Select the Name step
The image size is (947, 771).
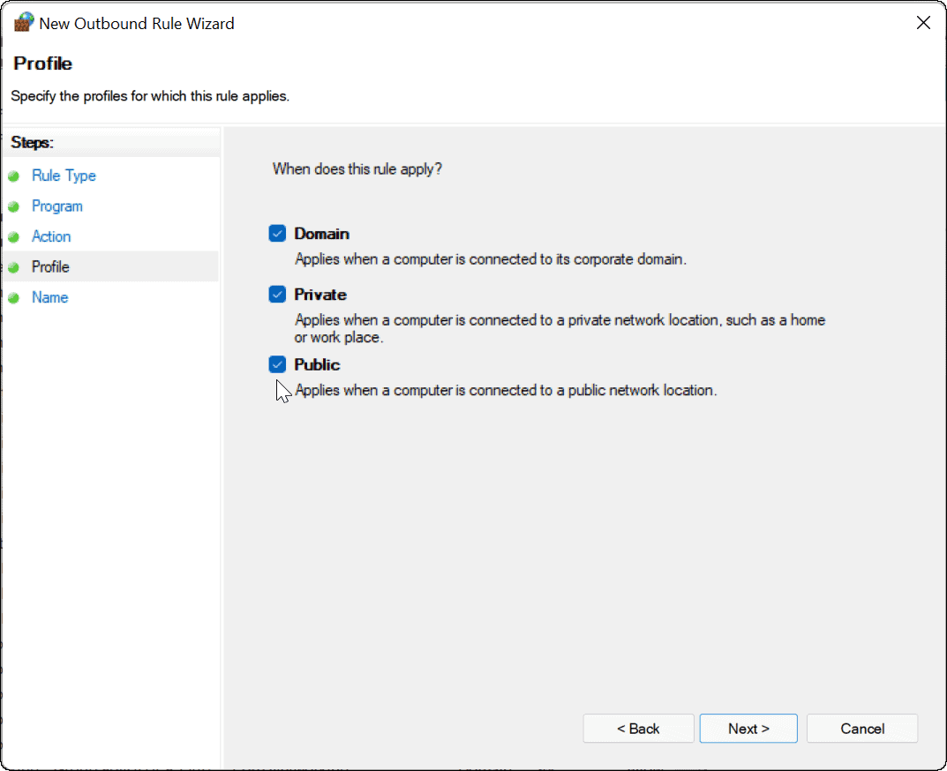click(x=49, y=297)
